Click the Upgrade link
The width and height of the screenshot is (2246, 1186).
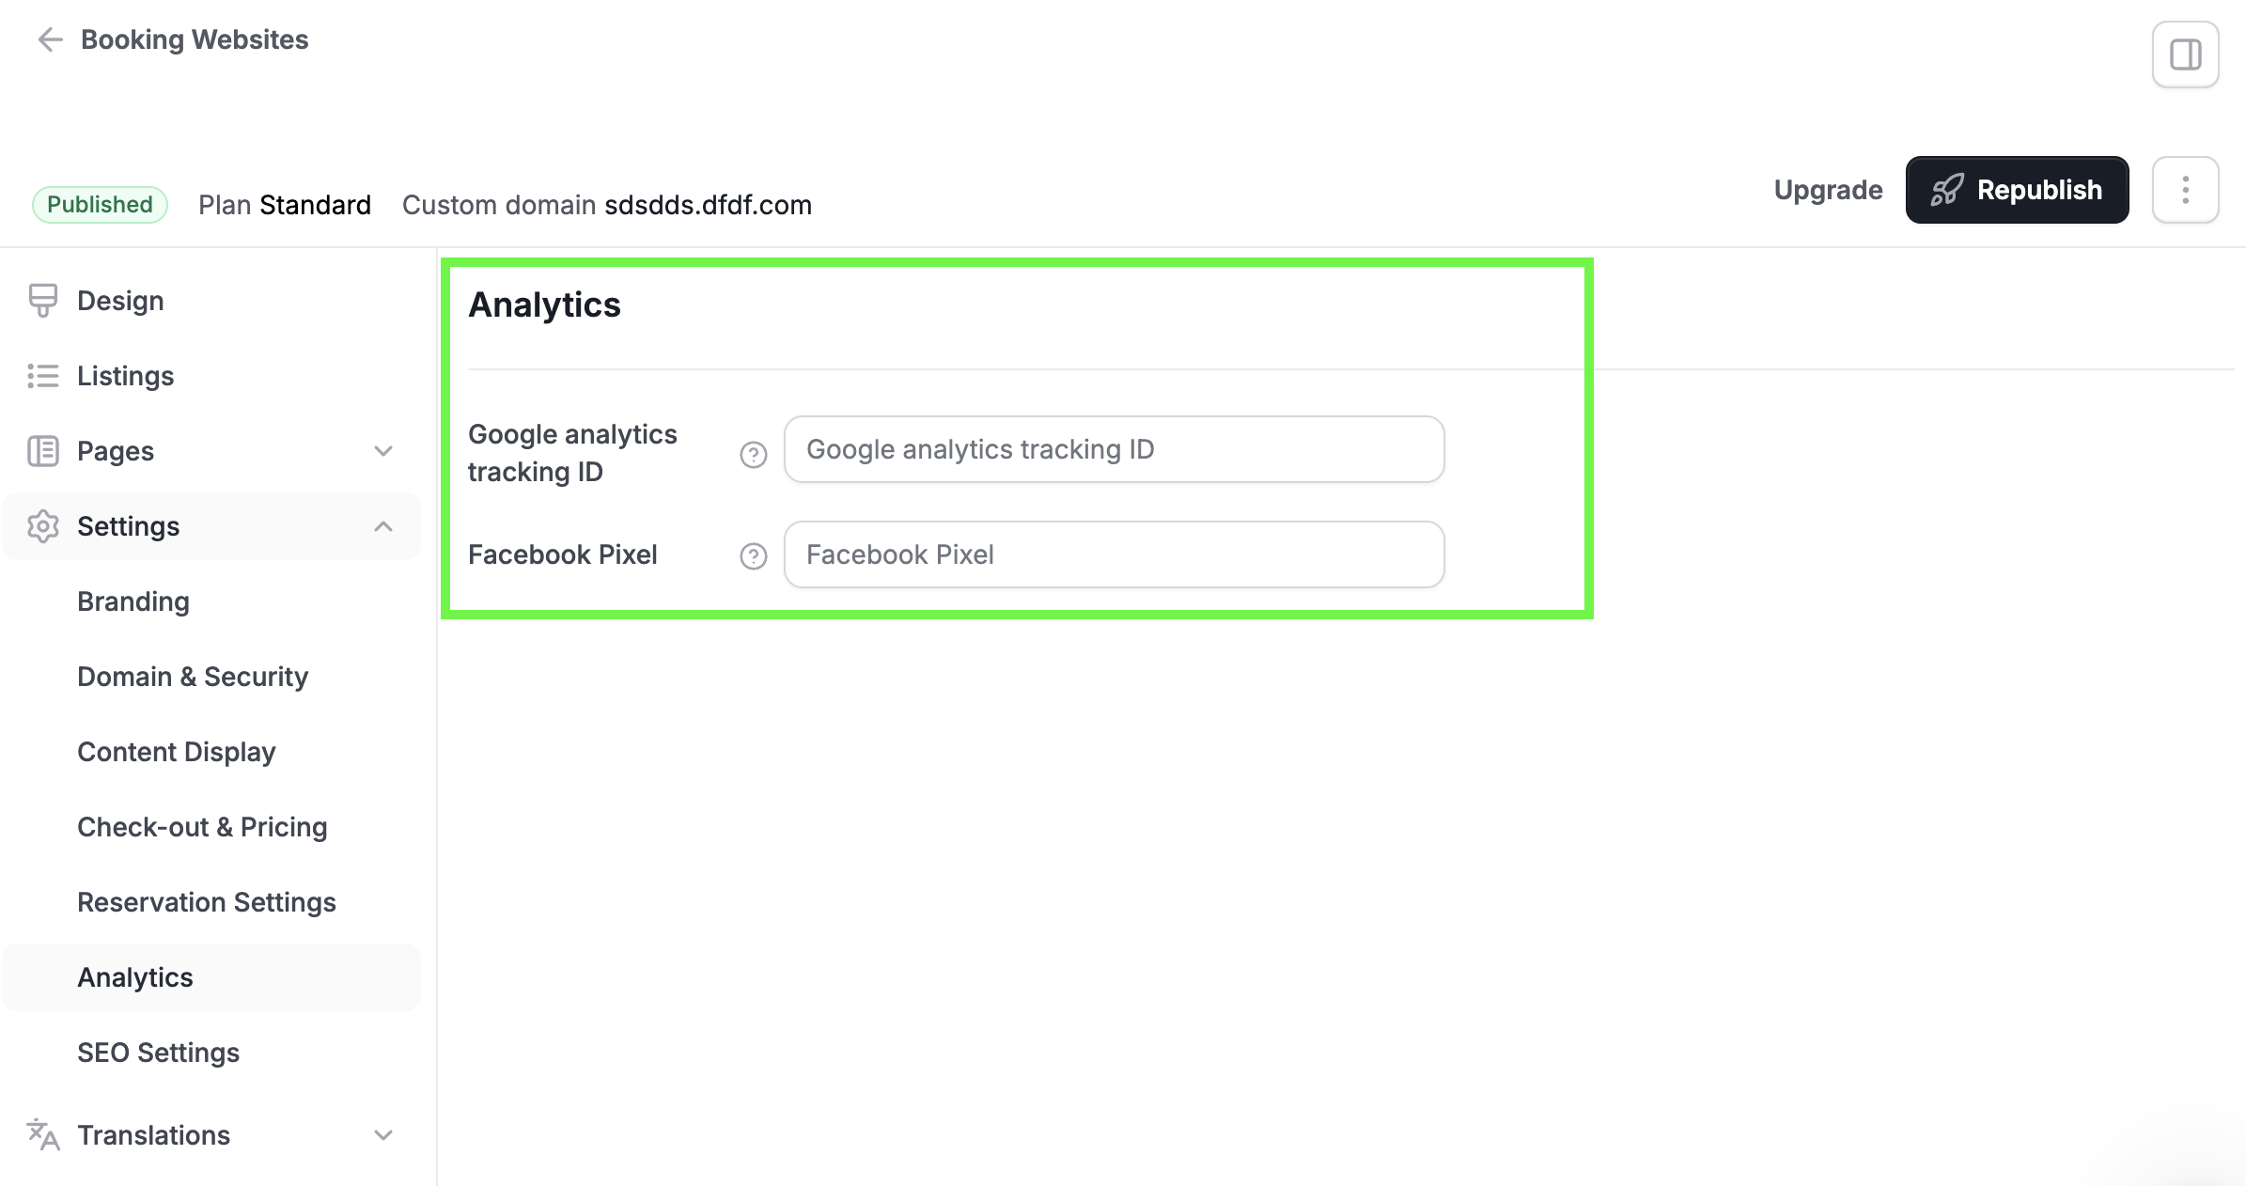(x=1828, y=190)
